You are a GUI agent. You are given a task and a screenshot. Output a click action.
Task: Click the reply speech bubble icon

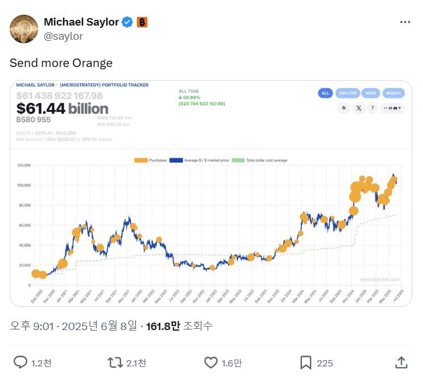pyautogui.click(x=20, y=362)
